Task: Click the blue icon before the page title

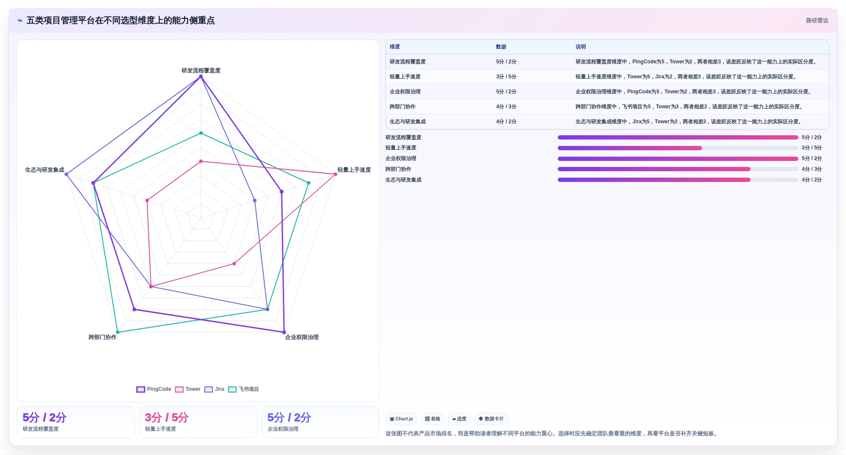Action: coord(20,21)
